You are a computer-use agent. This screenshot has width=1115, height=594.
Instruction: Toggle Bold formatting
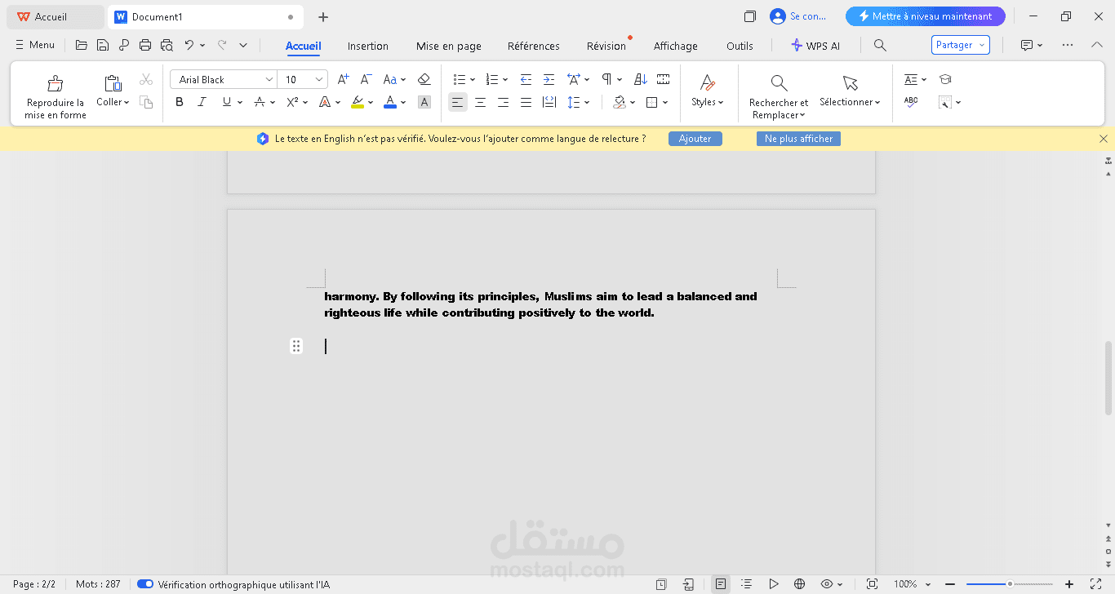tap(180, 102)
